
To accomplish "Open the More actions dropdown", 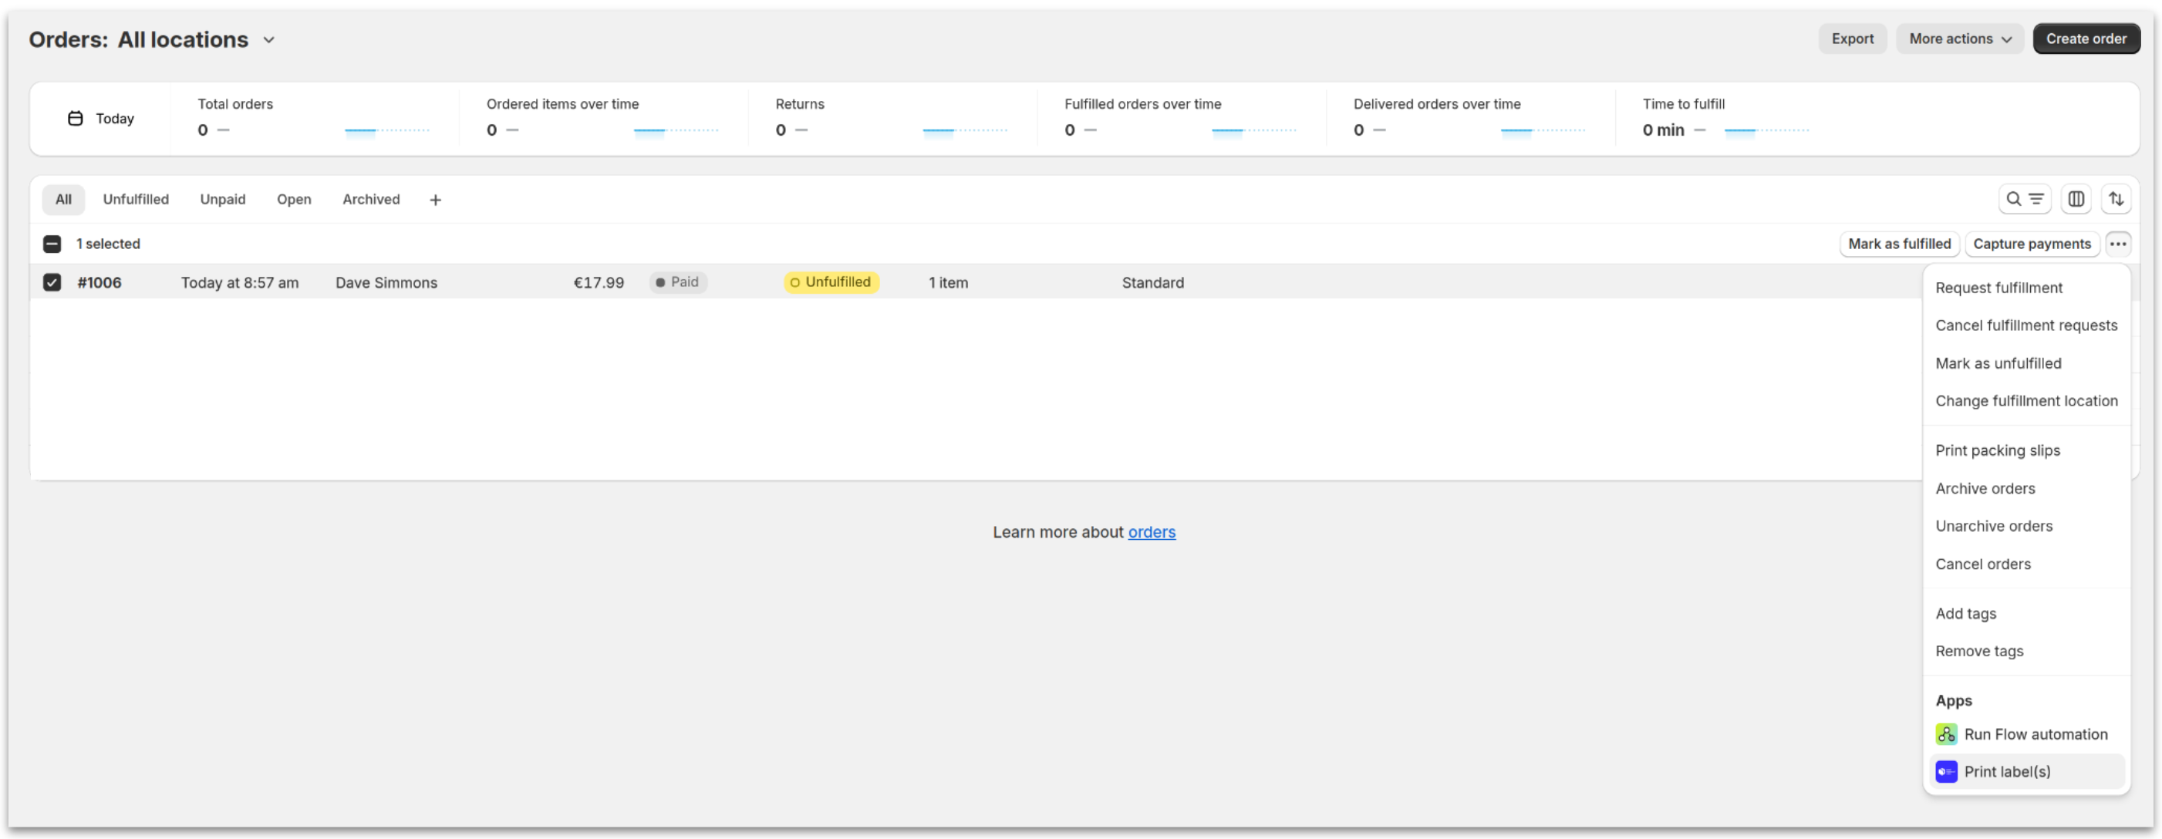I will [1959, 39].
